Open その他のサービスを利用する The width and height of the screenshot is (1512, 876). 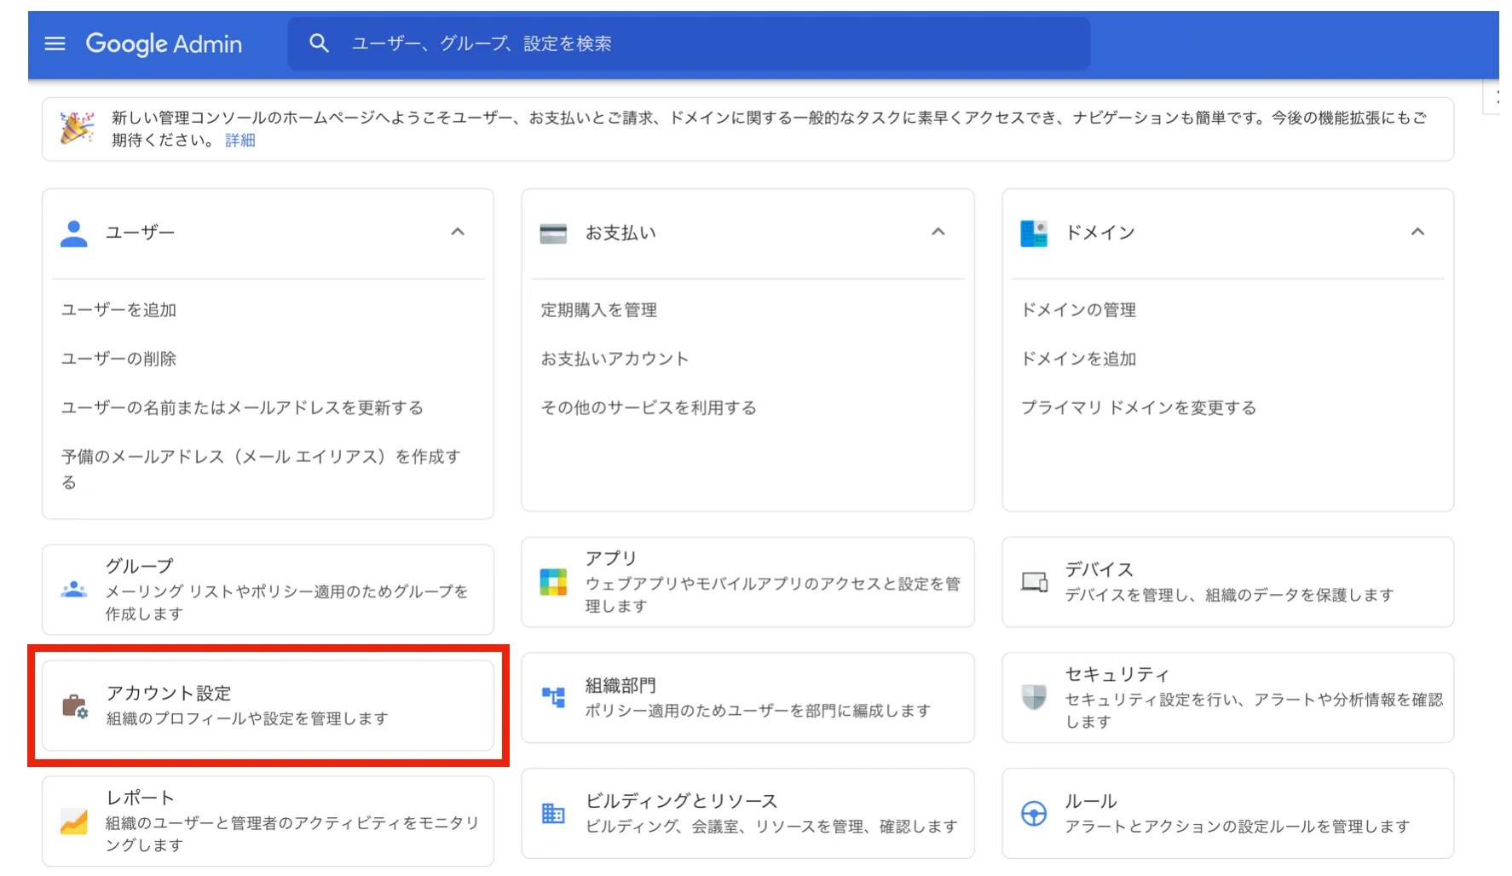pyautogui.click(x=649, y=408)
